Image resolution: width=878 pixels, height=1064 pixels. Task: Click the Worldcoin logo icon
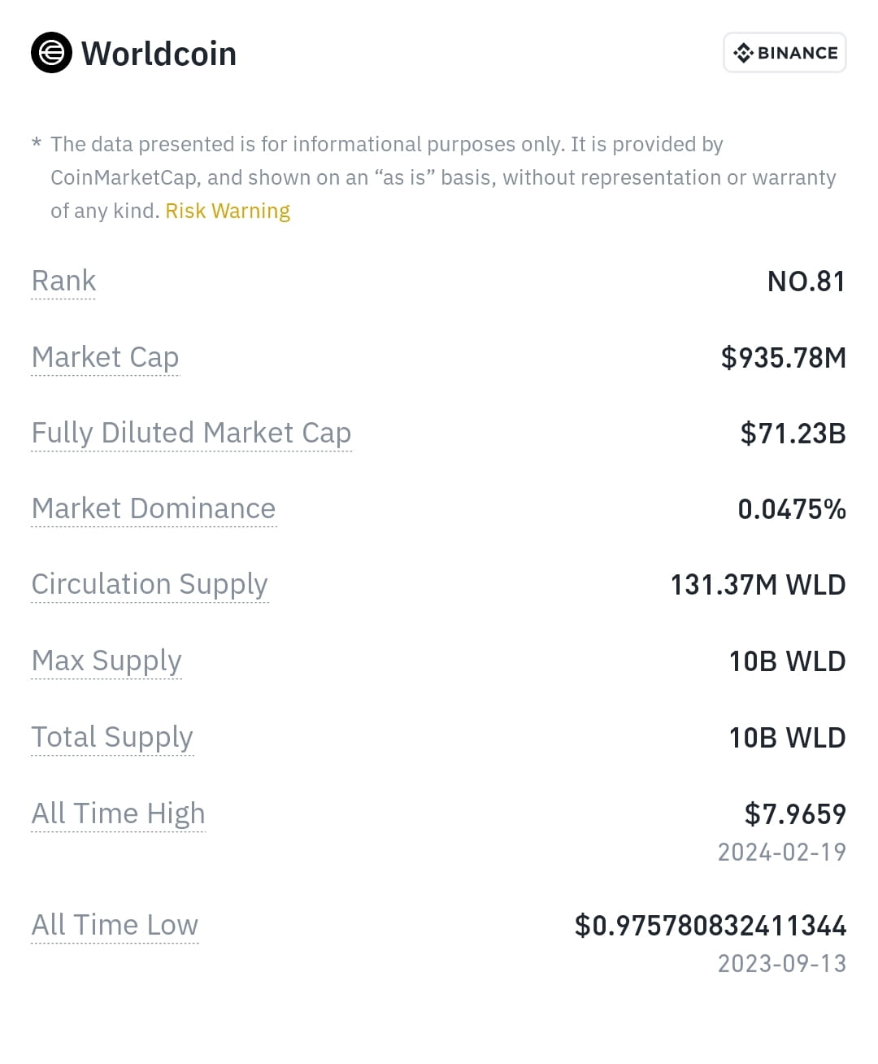coord(51,53)
